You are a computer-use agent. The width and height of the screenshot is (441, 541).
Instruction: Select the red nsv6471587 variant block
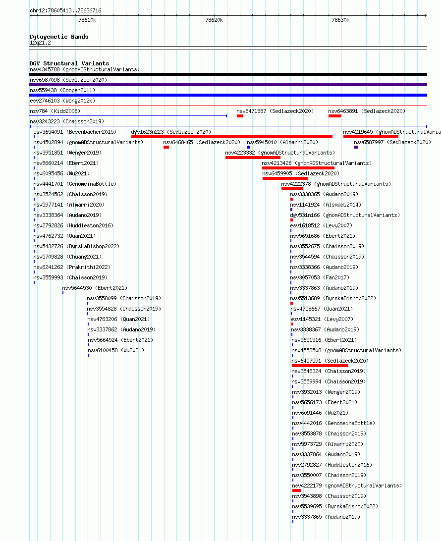pyautogui.click(x=240, y=116)
